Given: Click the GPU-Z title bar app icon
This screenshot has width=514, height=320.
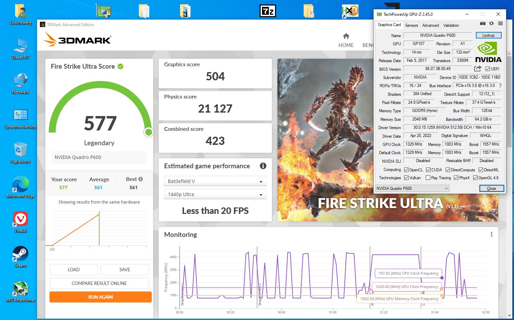Looking at the screenshot, I should click(379, 14).
